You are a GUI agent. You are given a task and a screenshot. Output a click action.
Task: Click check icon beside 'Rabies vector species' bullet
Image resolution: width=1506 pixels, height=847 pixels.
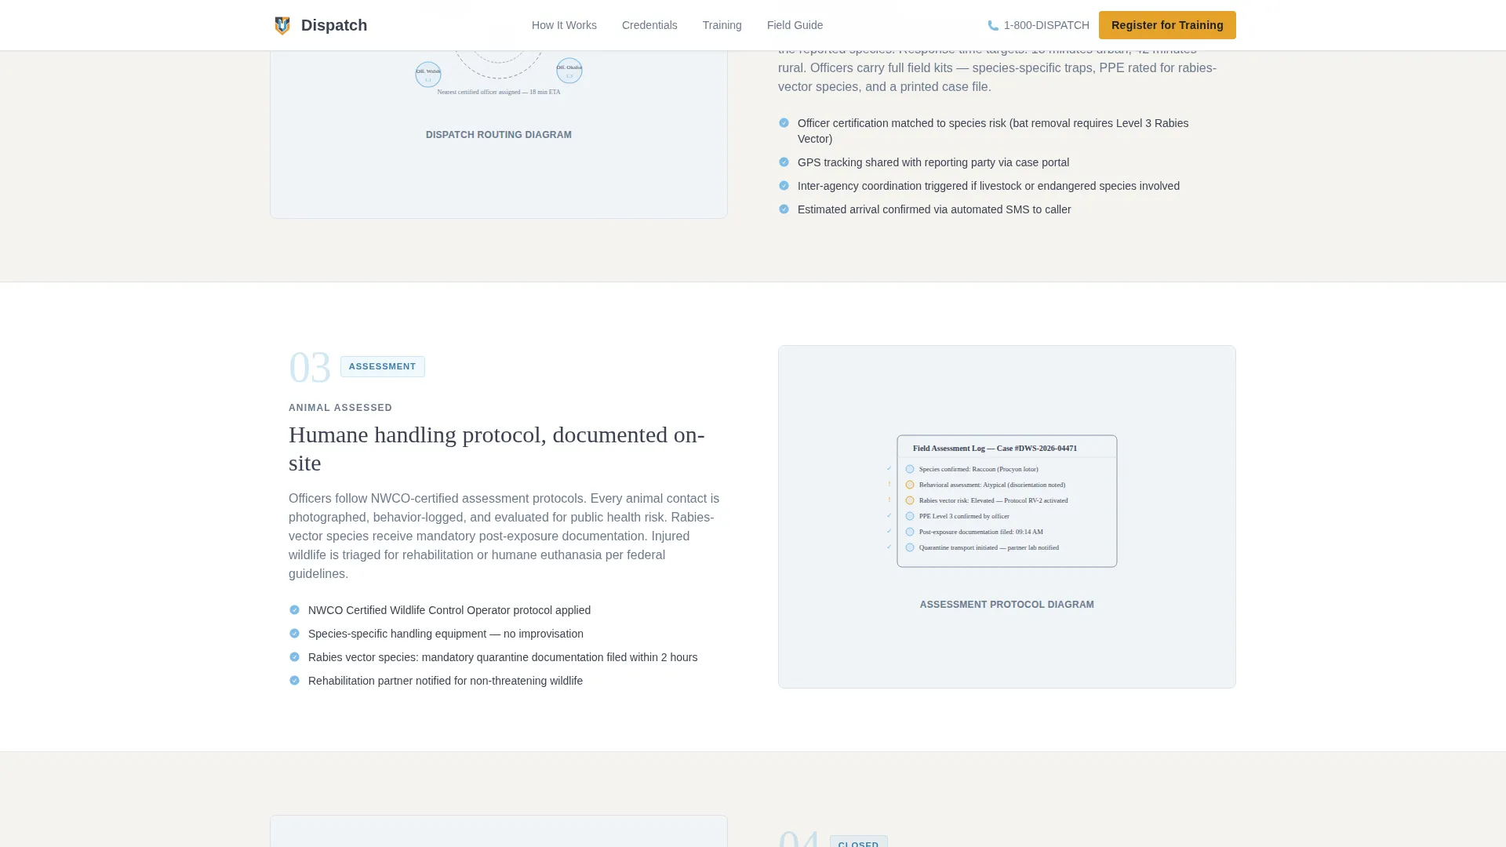294,657
